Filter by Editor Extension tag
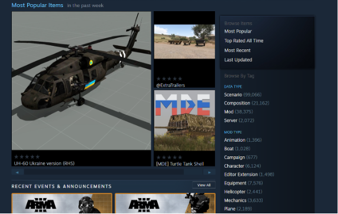This screenshot has width=338, height=214. [249, 175]
